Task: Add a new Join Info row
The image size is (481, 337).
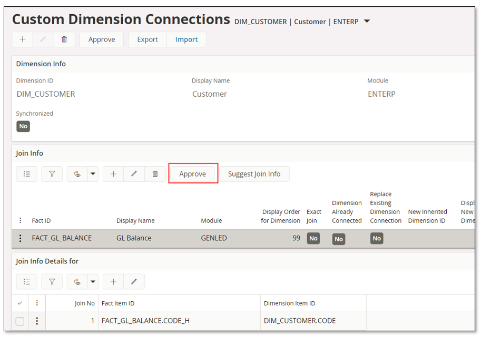Action: (x=113, y=174)
